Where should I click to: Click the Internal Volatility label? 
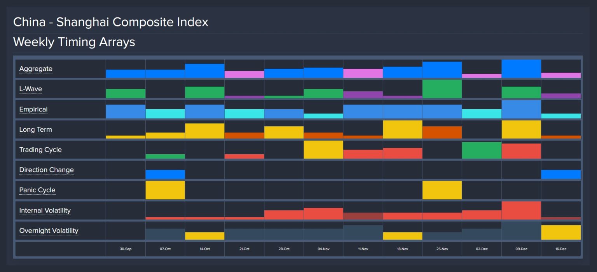pyautogui.click(x=45, y=210)
